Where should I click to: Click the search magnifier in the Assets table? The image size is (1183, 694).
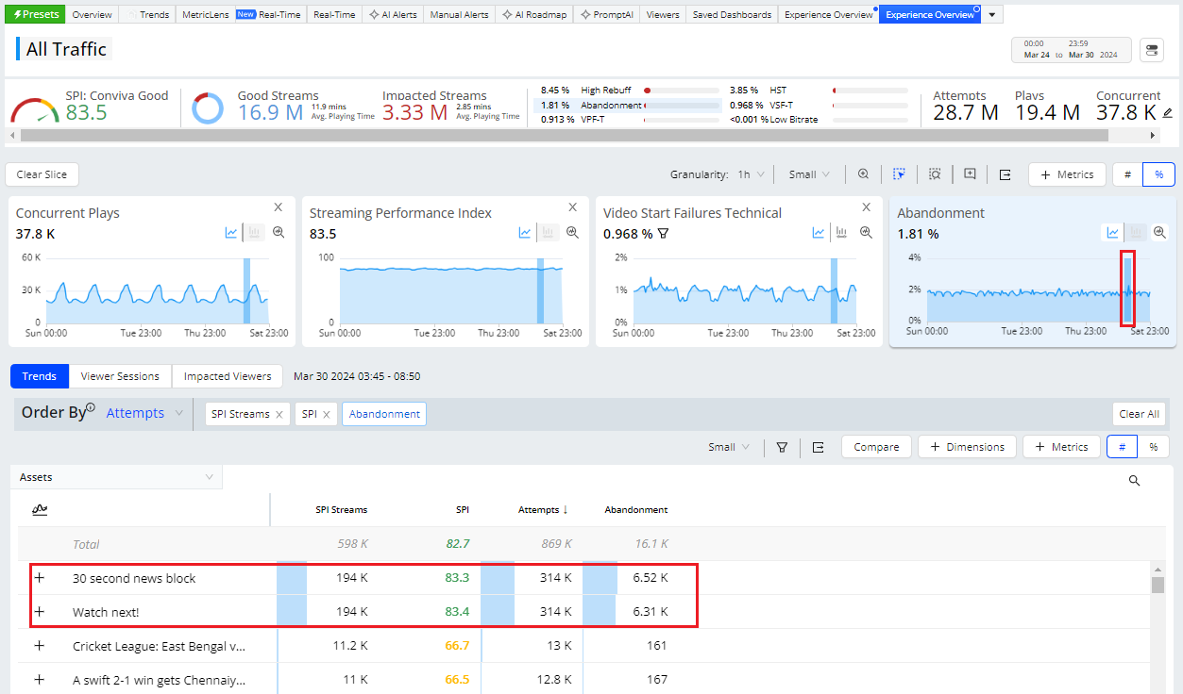(1134, 481)
